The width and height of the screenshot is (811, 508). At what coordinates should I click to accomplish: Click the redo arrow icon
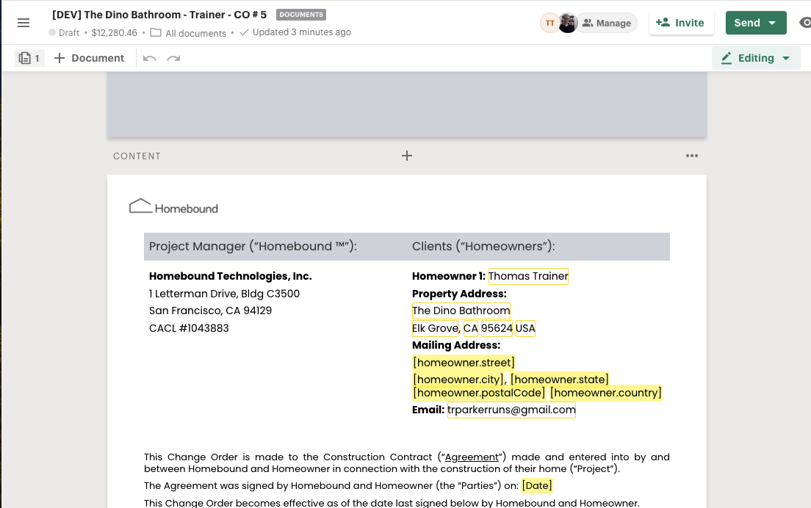coord(174,59)
